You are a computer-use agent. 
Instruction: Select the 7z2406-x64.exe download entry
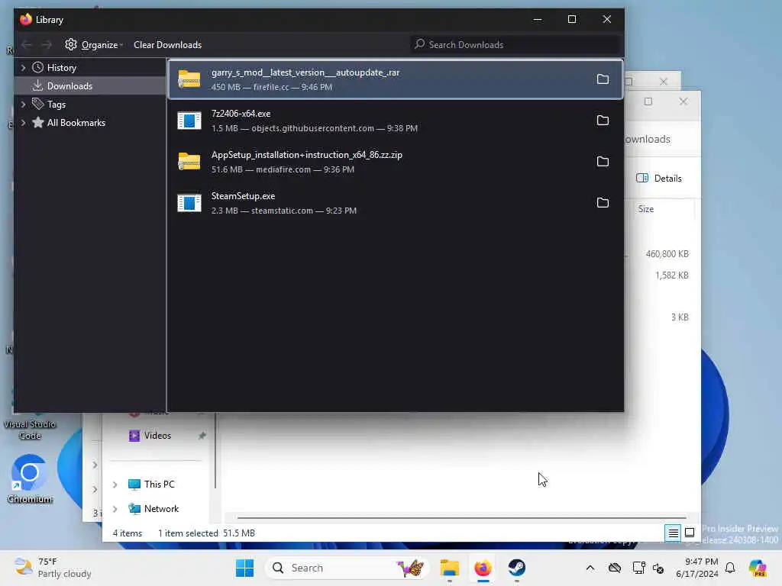pos(396,121)
